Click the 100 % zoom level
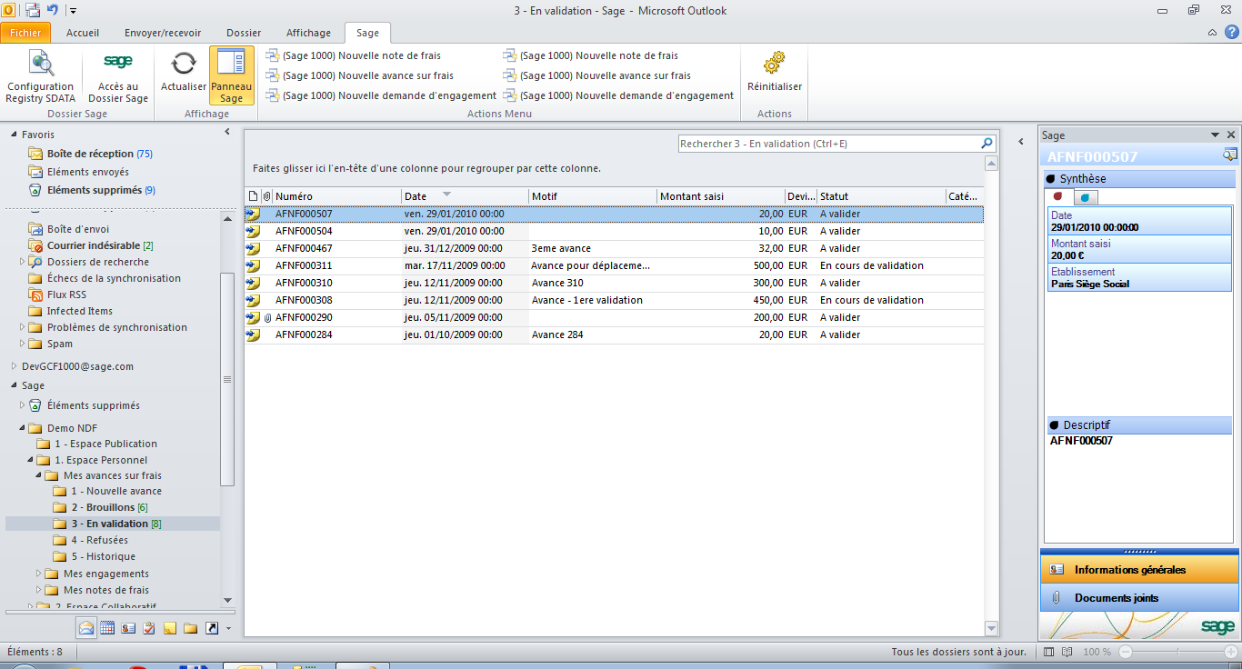Screen dimensions: 1242x669 click(x=1097, y=652)
